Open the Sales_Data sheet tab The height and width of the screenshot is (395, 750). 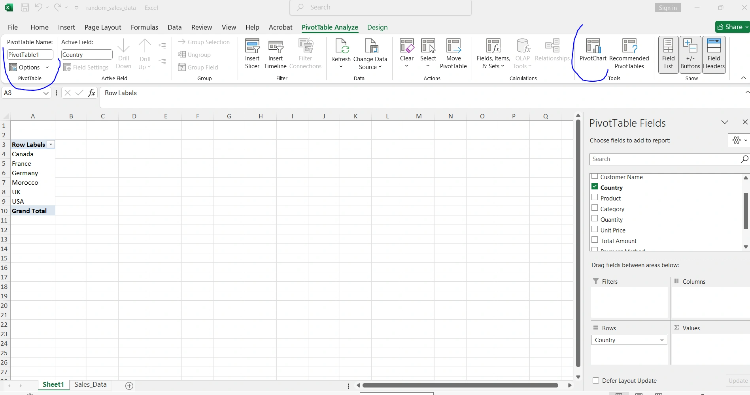(x=90, y=384)
